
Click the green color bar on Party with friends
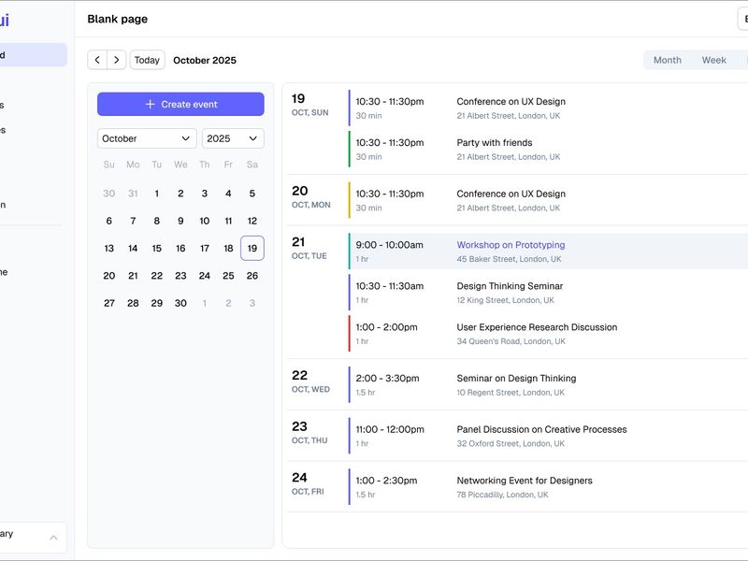pos(347,149)
